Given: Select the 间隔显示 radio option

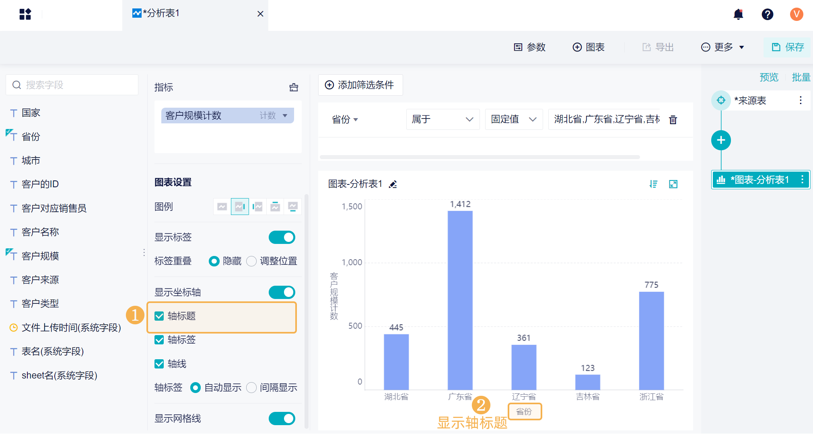Looking at the screenshot, I should pyautogui.click(x=251, y=388).
